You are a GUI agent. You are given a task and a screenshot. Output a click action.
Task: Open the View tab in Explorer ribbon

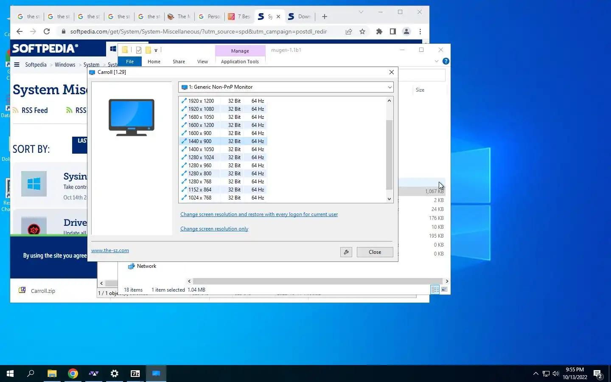coord(202,62)
